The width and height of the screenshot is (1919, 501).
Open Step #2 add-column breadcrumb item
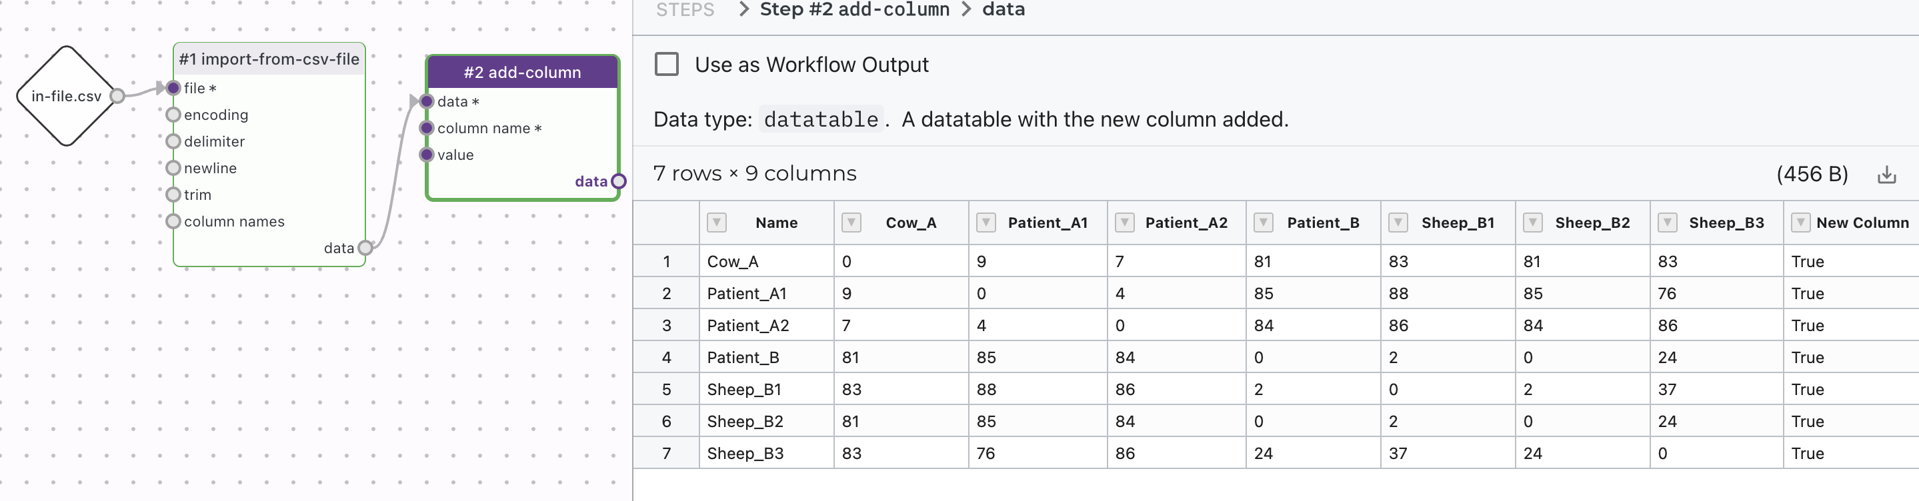[x=853, y=10]
